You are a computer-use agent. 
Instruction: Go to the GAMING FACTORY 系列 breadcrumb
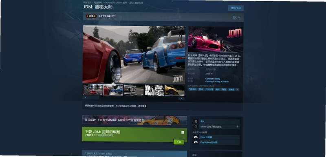116,3
